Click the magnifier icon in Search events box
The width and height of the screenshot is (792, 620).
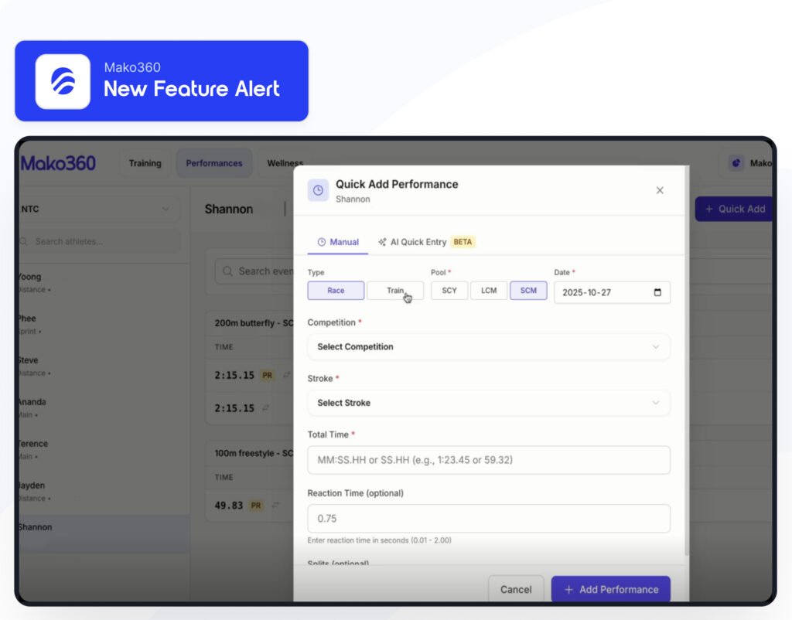click(228, 271)
